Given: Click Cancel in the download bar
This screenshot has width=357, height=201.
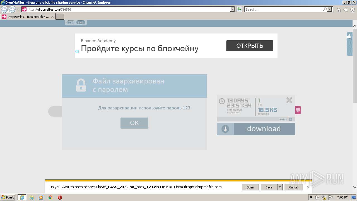Looking at the screenshot, I should click(293, 187).
